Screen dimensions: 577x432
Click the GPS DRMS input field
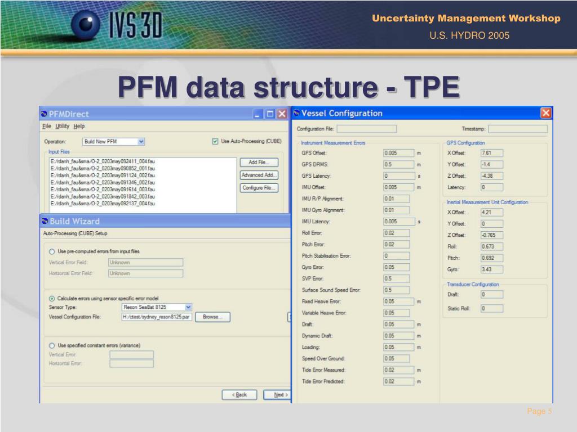pos(399,165)
